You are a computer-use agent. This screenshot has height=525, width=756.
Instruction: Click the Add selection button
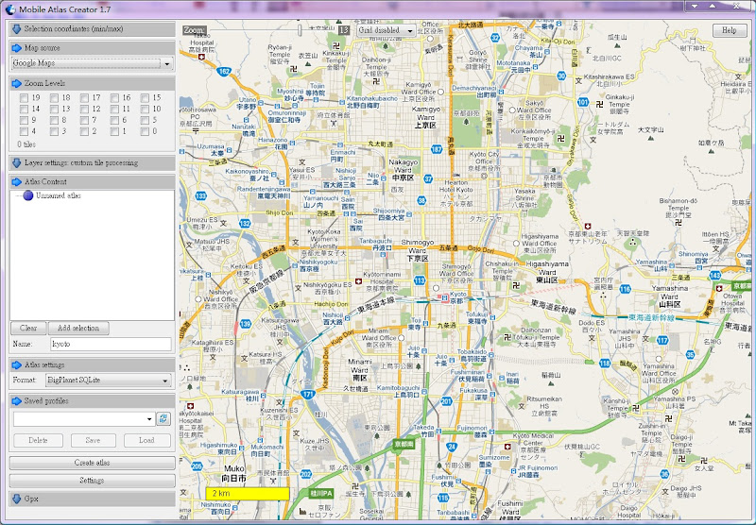click(x=78, y=328)
